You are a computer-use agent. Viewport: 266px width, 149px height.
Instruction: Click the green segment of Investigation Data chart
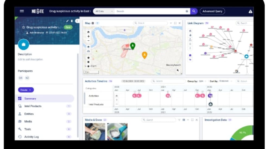pyautogui.click(x=246, y=132)
